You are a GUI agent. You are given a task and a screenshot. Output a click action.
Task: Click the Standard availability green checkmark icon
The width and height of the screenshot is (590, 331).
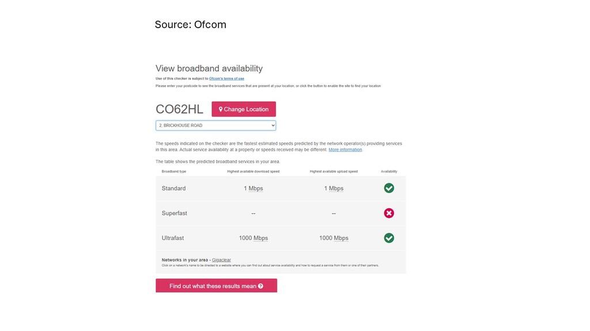389,188
